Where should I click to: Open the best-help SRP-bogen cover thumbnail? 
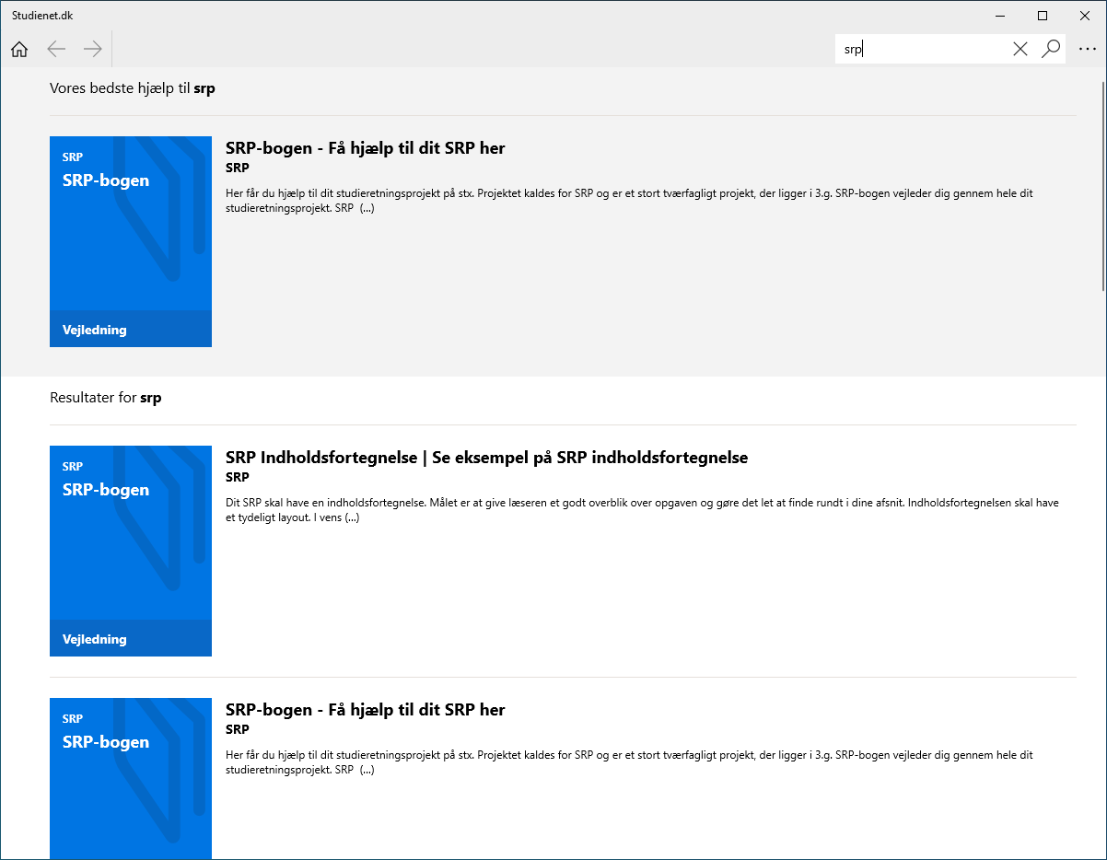coord(131,241)
